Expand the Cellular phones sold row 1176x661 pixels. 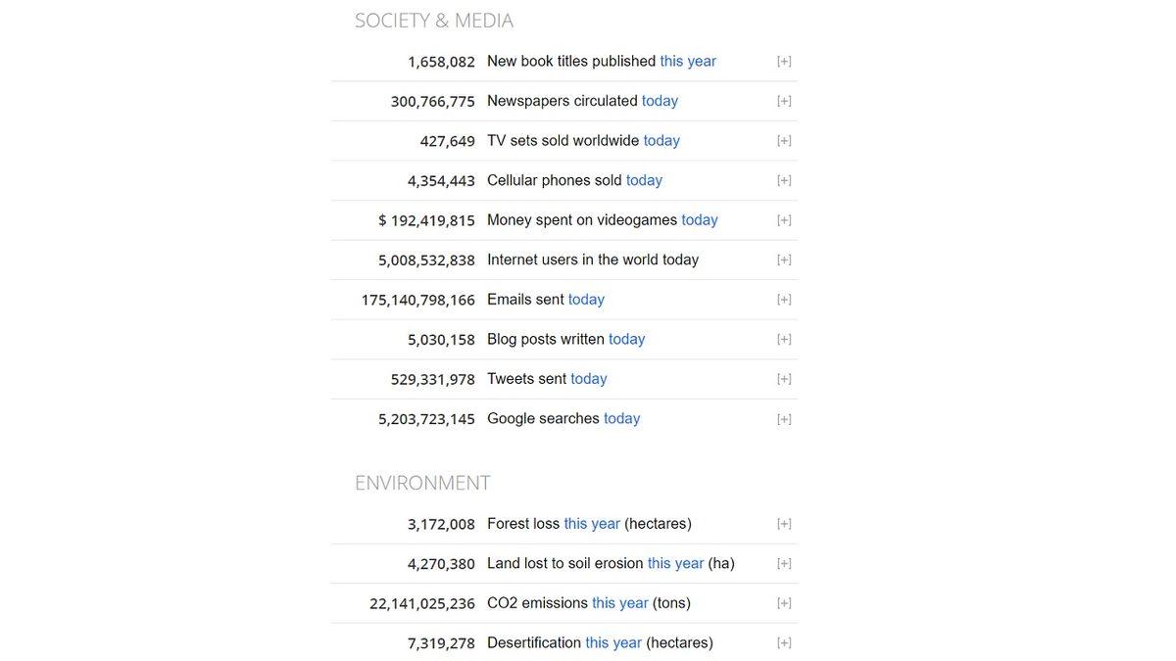pos(784,180)
